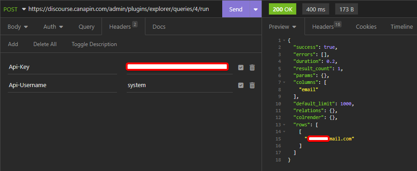The height and width of the screenshot is (171, 417).
Task: Delete the Api-Username header with trash icon
Action: coord(252,85)
